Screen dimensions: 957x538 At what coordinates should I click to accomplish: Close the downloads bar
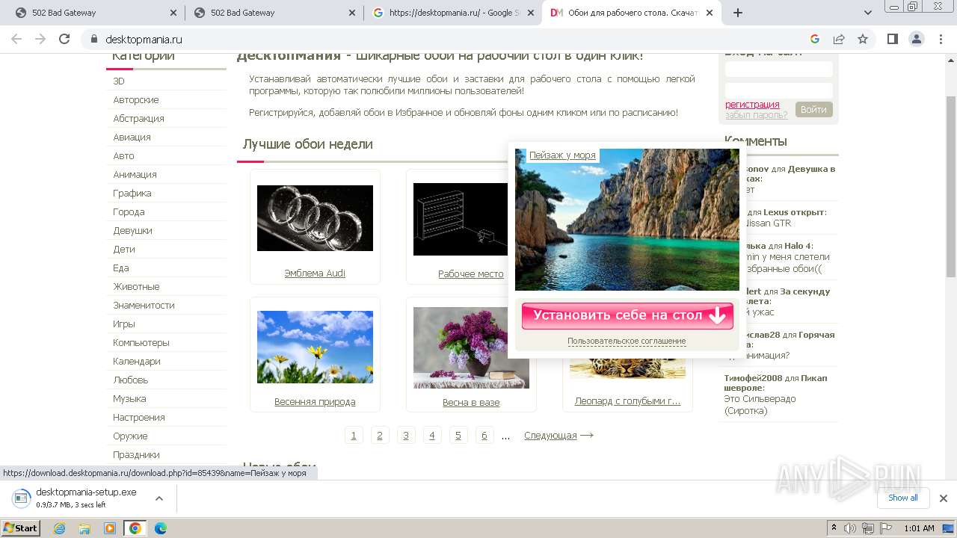click(943, 498)
